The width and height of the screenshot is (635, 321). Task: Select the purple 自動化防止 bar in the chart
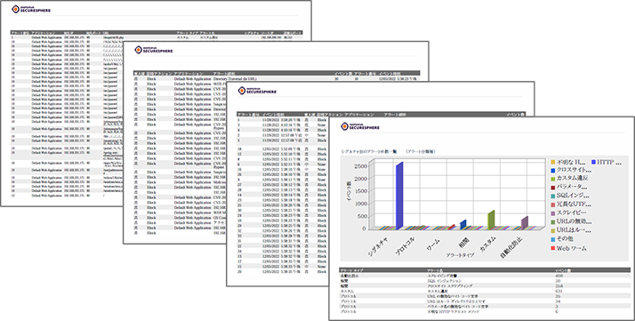click(524, 222)
